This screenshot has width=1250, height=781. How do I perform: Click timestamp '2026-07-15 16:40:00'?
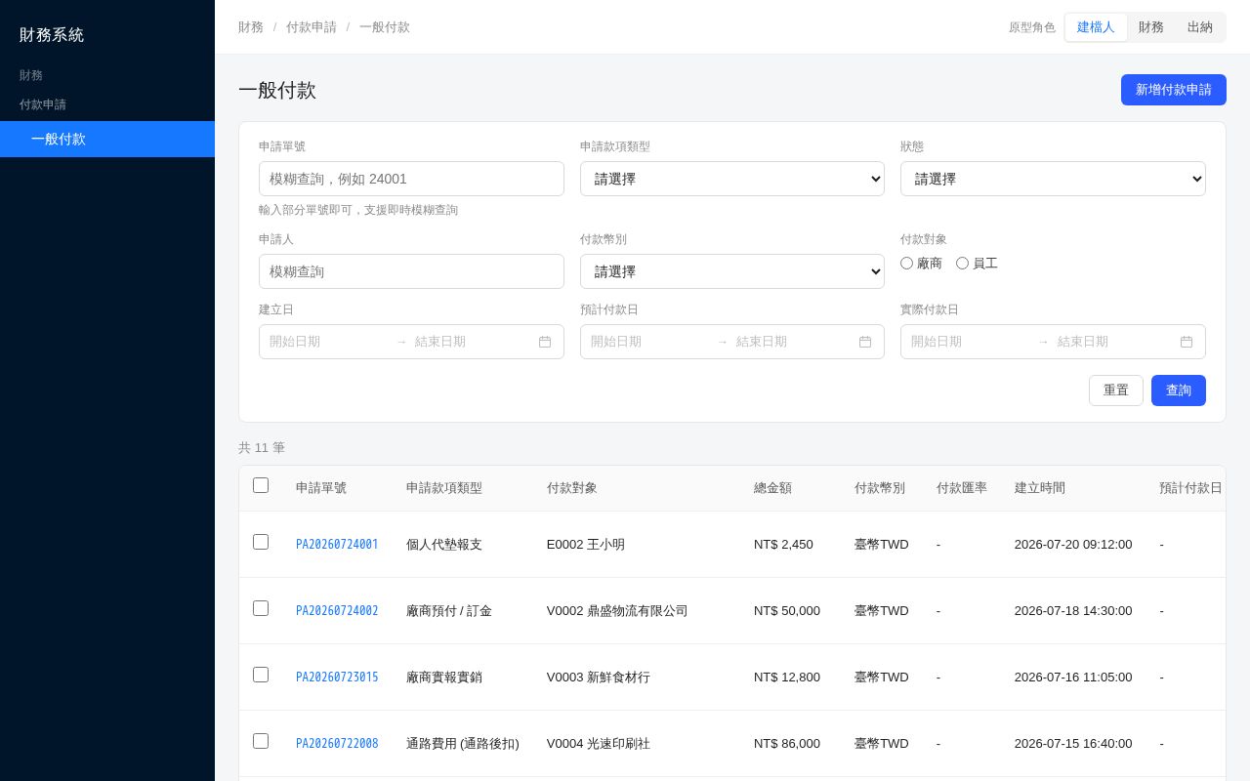click(x=1073, y=744)
